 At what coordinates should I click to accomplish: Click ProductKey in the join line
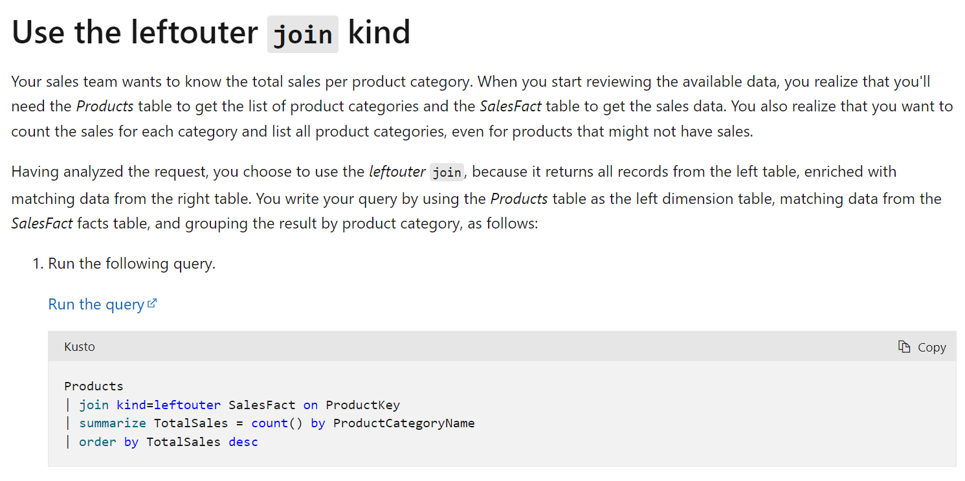(363, 405)
